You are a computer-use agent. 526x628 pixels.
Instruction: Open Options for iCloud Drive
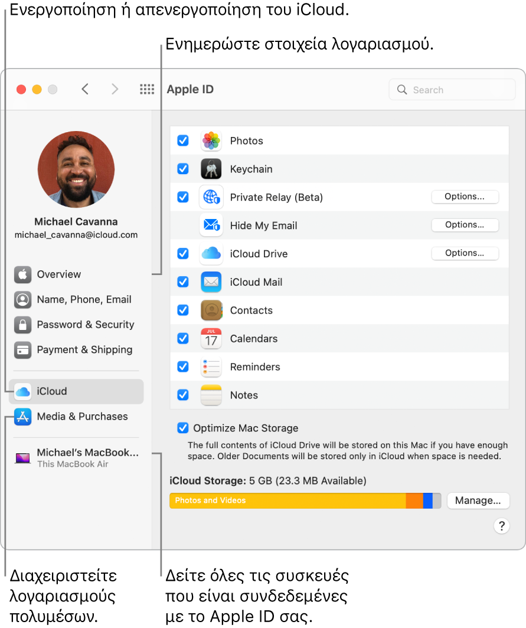pos(465,253)
